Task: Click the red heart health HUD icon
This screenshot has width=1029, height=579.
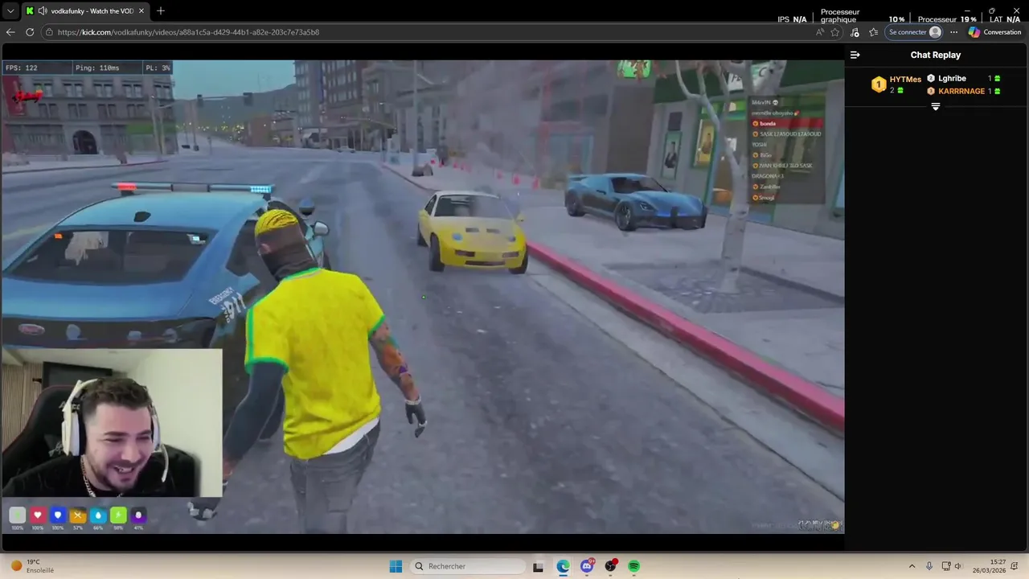Action: 37,515
